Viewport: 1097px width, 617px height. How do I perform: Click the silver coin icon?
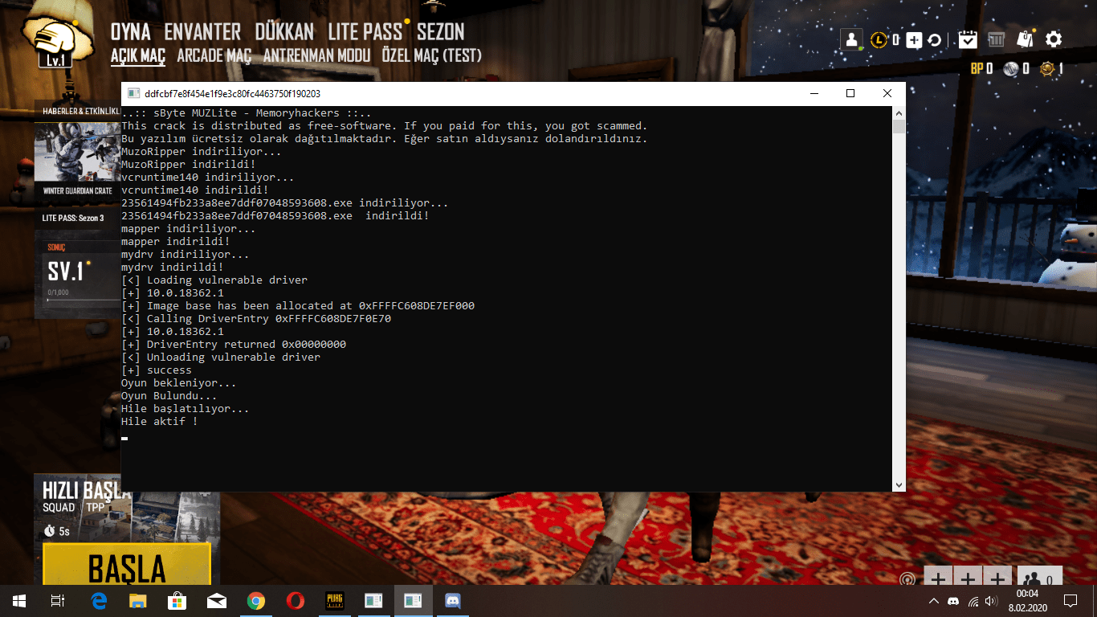(x=1011, y=68)
